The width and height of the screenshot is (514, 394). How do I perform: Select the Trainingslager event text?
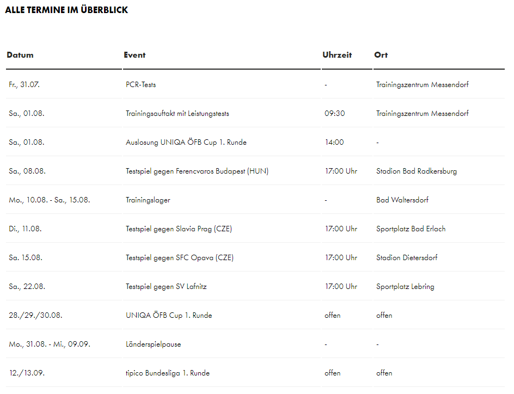(148, 200)
